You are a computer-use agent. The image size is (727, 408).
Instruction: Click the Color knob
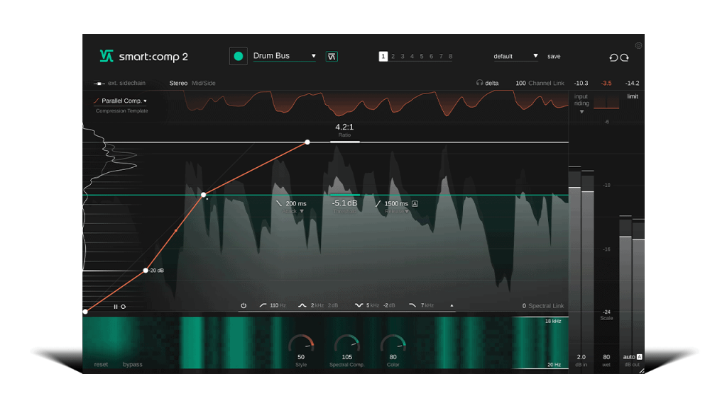point(393,344)
